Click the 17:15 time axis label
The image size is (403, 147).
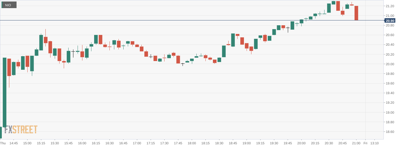coord(151,143)
